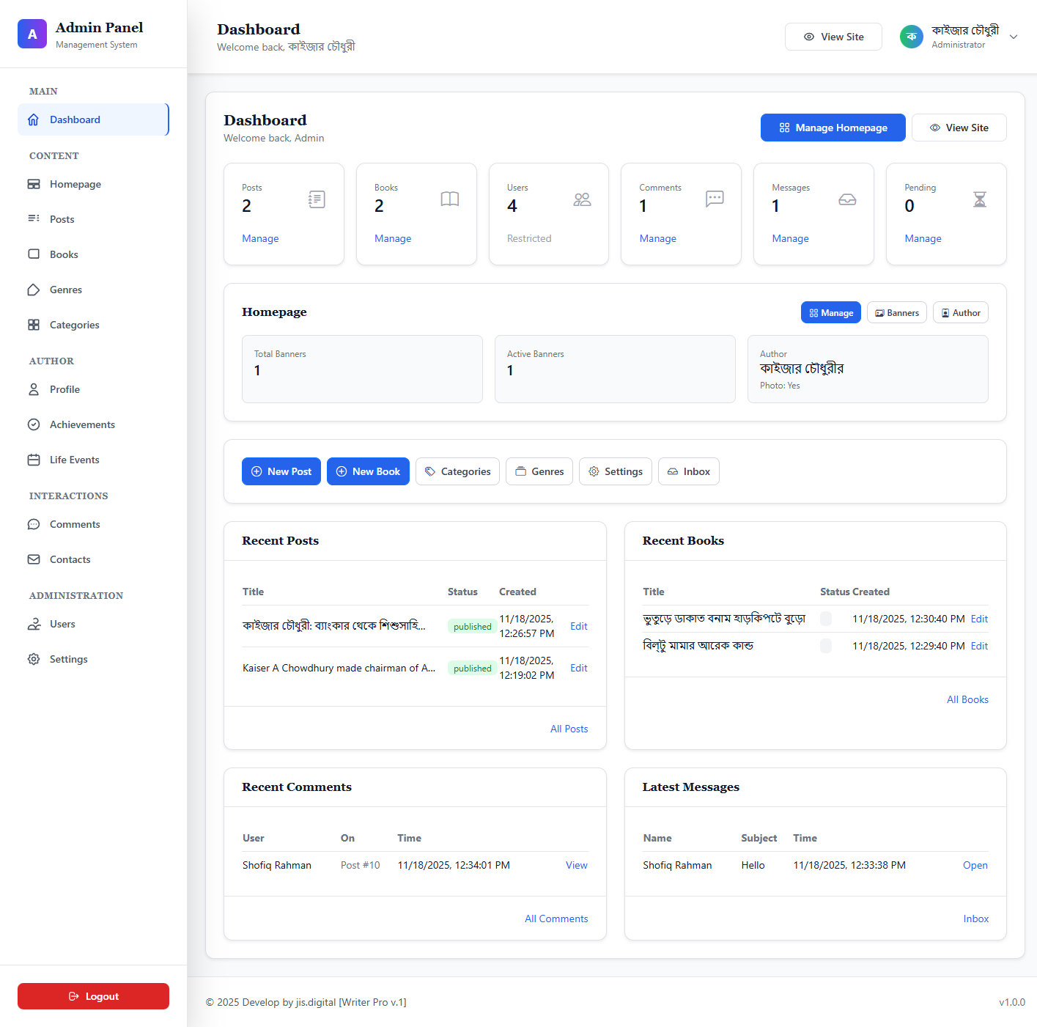Click the Comments speech bubble icon in card
Viewport: 1037px width, 1027px height.
coord(715,199)
